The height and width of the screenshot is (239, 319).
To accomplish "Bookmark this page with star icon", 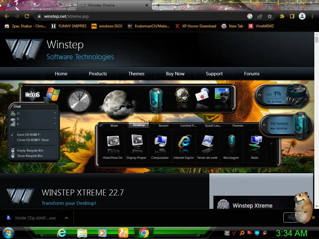I will pyautogui.click(x=270, y=16).
